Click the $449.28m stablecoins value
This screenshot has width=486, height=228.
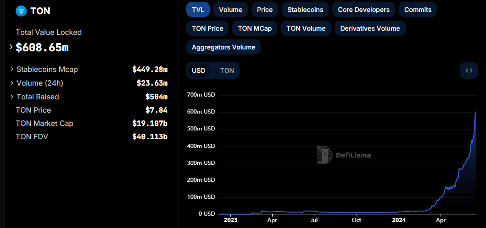(150, 69)
